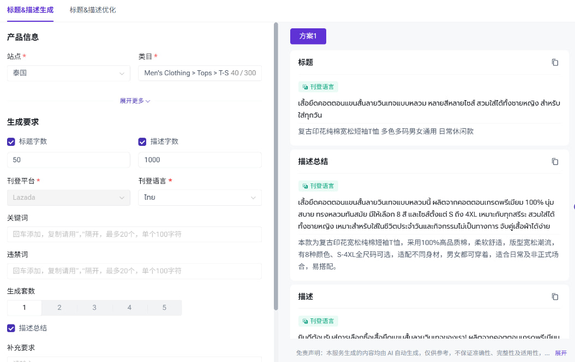This screenshot has height=362, width=575.
Task: Click the Thai title text under 标题
Action: coord(429,109)
